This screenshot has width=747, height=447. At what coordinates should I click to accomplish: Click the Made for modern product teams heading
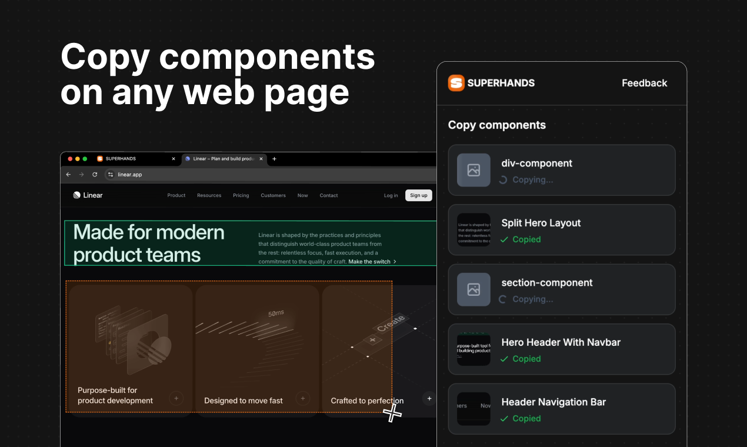click(x=149, y=243)
